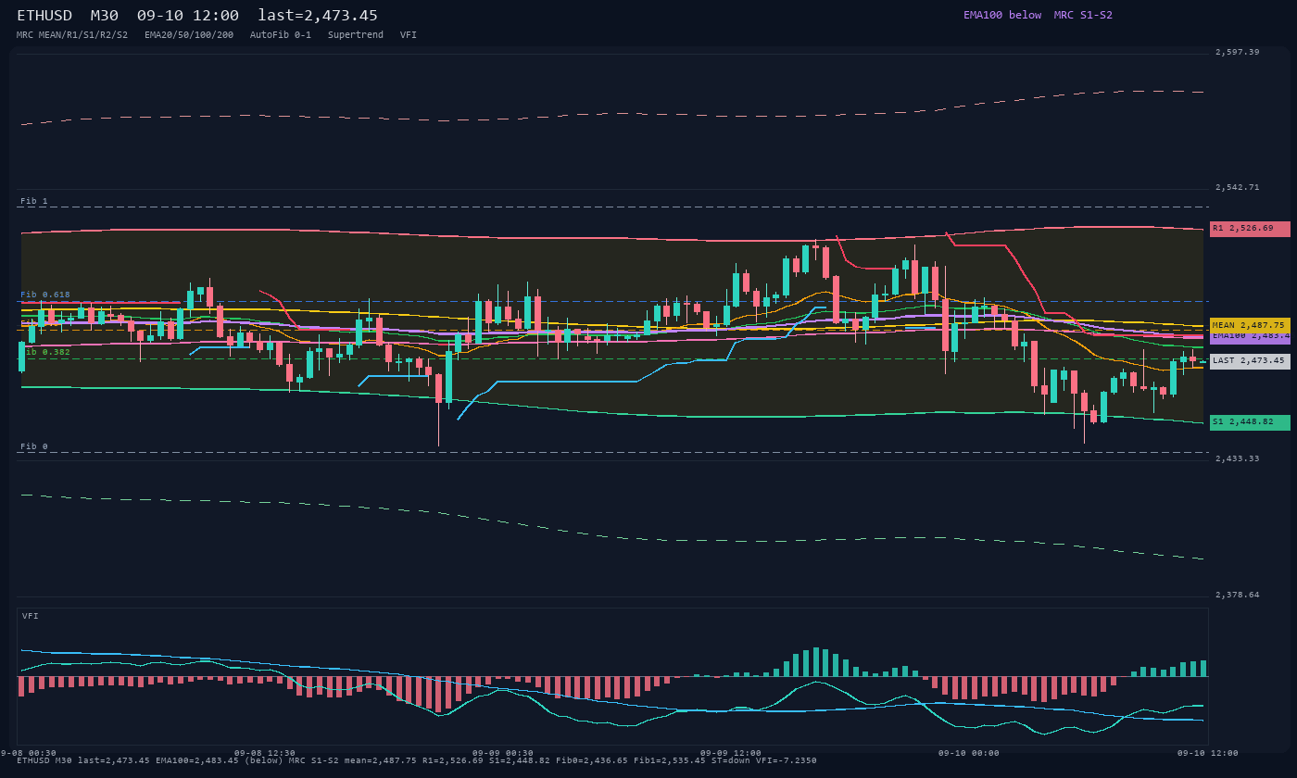The height and width of the screenshot is (778, 1297).
Task: Click the bottom status summary line
Action: (417, 760)
